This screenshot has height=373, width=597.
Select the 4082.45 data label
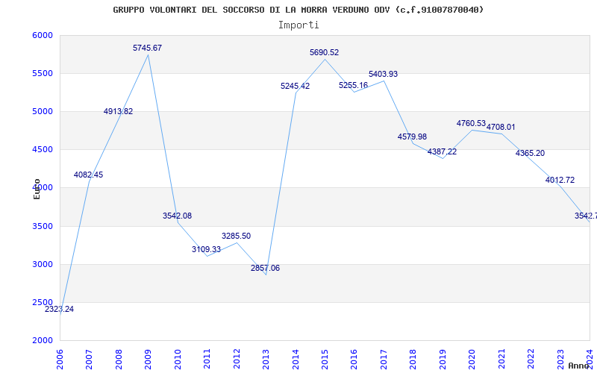(88, 175)
